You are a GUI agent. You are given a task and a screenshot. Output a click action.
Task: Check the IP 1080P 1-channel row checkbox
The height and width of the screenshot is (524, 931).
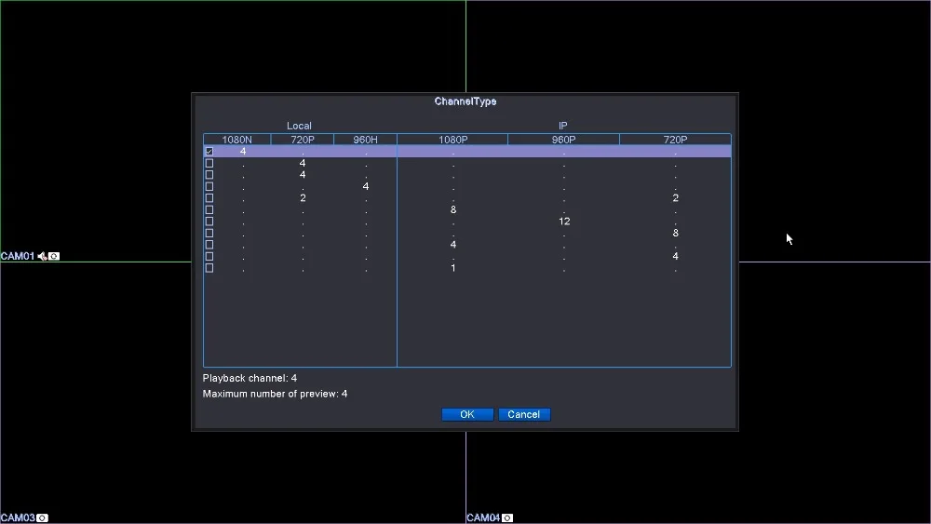pos(209,268)
